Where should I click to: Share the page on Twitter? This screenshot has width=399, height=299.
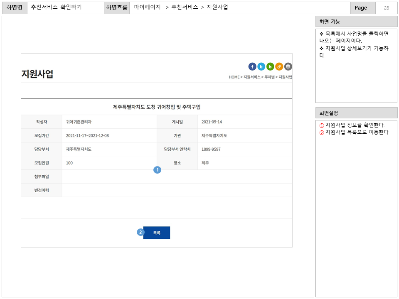(261, 66)
